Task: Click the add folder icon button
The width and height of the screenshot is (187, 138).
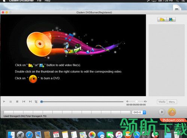Action: click(x=162, y=19)
